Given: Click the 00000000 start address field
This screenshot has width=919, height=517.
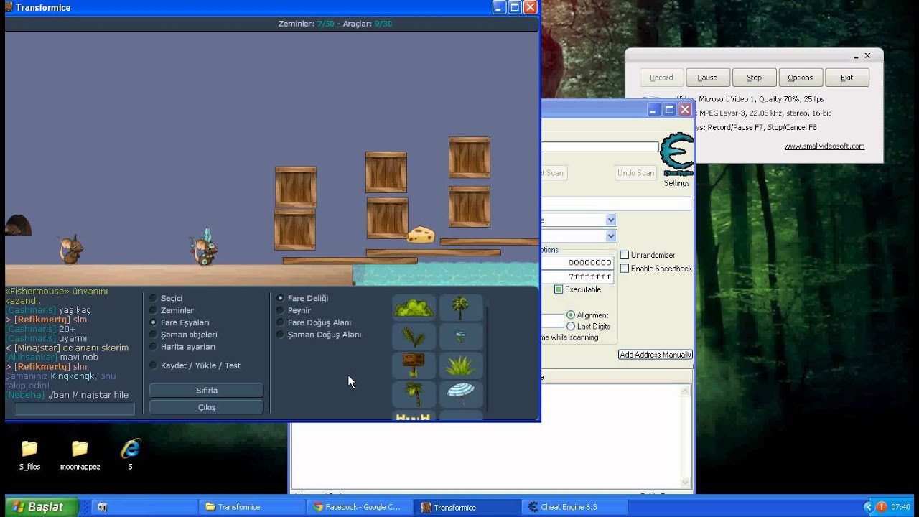Looking at the screenshot, I should point(578,263).
